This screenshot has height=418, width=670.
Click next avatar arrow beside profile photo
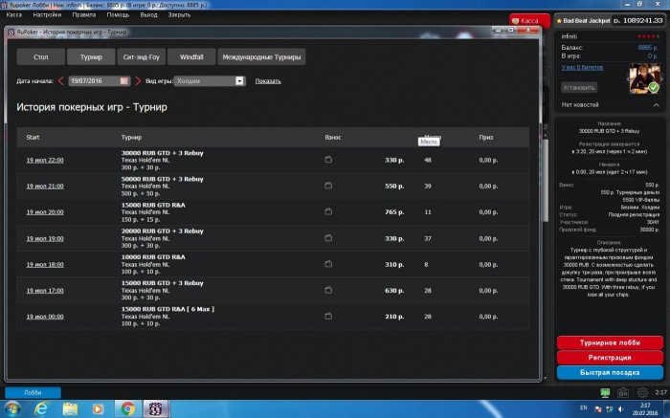pyautogui.click(x=662, y=79)
